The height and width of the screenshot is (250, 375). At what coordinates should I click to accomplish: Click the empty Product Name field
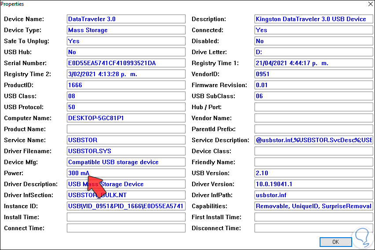click(126, 129)
